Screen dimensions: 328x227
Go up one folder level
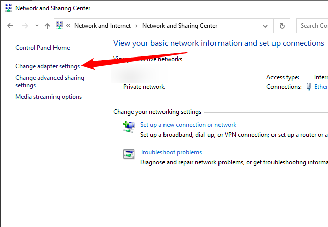47,26
